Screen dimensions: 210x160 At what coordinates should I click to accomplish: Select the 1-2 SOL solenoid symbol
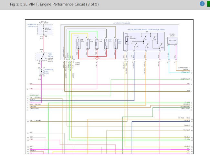click(97, 44)
